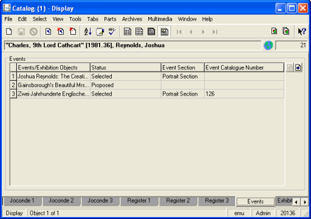Select Gainsborough's Beautiful Mrs... cell

pos(53,85)
